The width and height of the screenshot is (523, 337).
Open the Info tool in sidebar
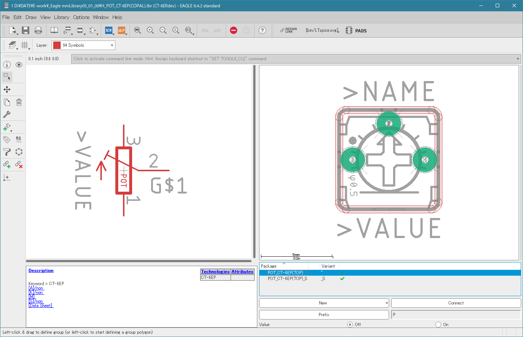[7, 65]
